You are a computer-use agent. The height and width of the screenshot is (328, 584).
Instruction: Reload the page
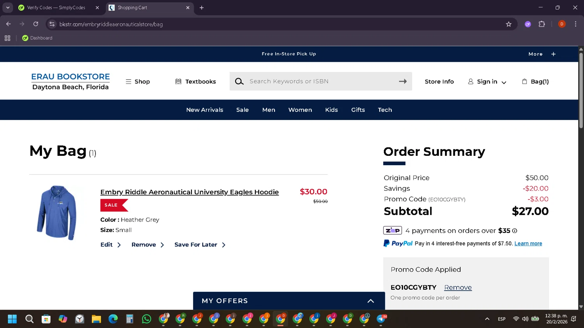point(36,24)
